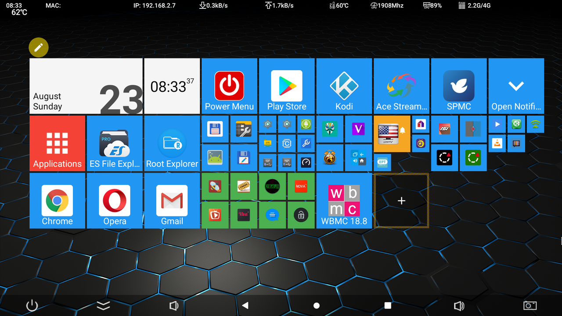The width and height of the screenshot is (562, 316).
Task: Add a new tile with the plus placeholder
Action: tap(401, 201)
